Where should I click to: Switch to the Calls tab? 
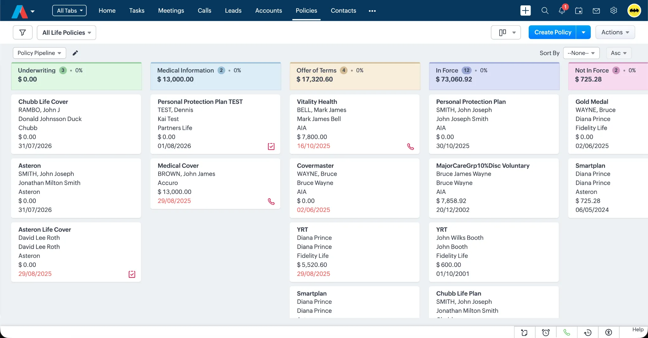tap(204, 10)
